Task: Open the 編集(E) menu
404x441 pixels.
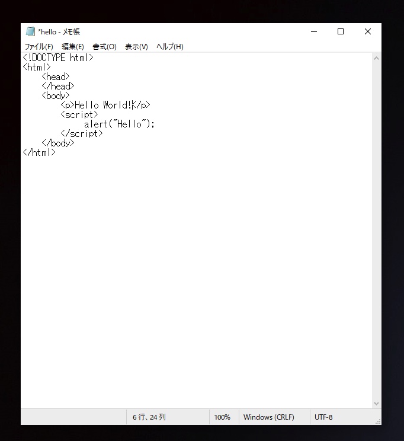Action: point(73,47)
